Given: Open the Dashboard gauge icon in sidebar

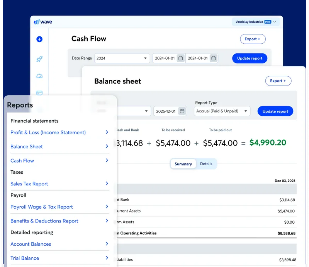Looking at the screenshot, I should [x=39, y=76].
